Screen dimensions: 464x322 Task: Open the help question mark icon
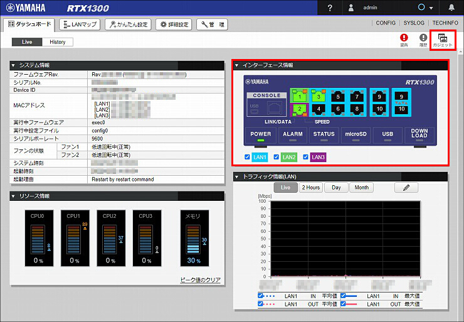click(x=330, y=8)
